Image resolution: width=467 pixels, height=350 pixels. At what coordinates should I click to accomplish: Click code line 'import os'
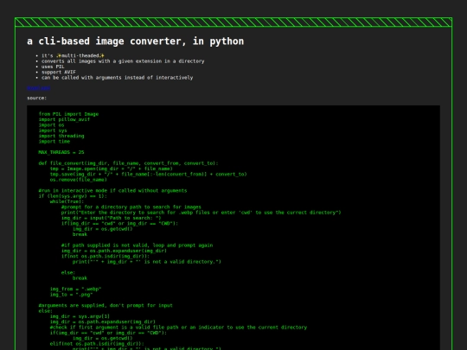click(x=51, y=125)
